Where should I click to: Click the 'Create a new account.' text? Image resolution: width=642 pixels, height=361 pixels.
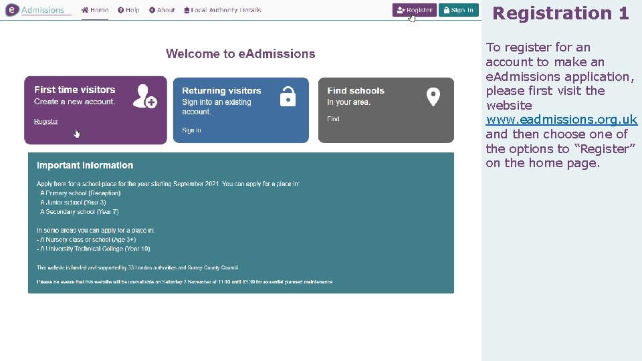74,102
